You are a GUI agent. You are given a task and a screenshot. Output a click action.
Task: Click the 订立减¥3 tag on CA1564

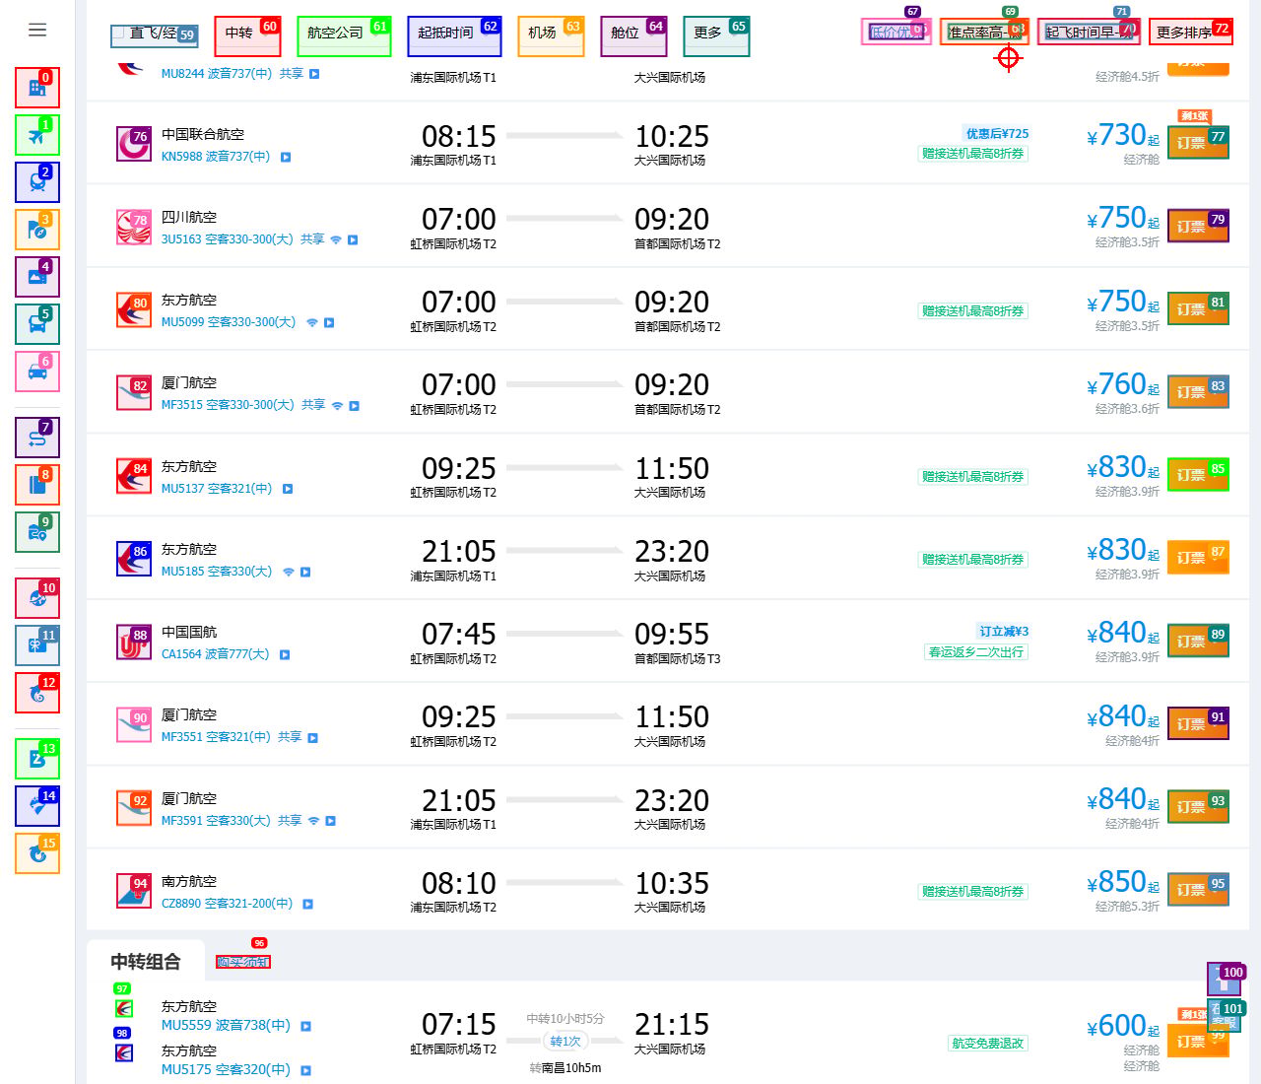(x=1004, y=631)
